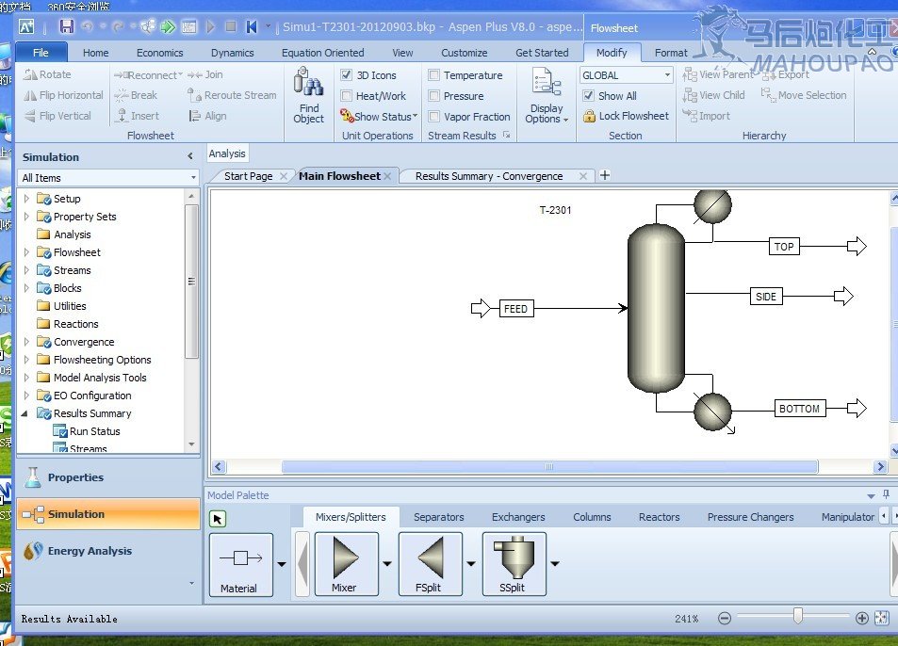Image resolution: width=898 pixels, height=646 pixels.
Task: Click the Join streams button
Action: 205,74
